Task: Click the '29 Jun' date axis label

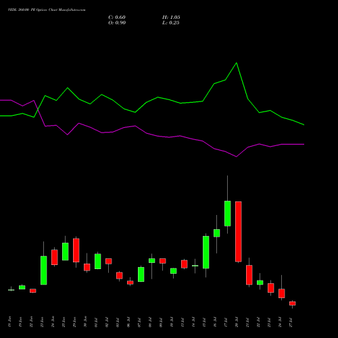Action: (x=74, y=322)
